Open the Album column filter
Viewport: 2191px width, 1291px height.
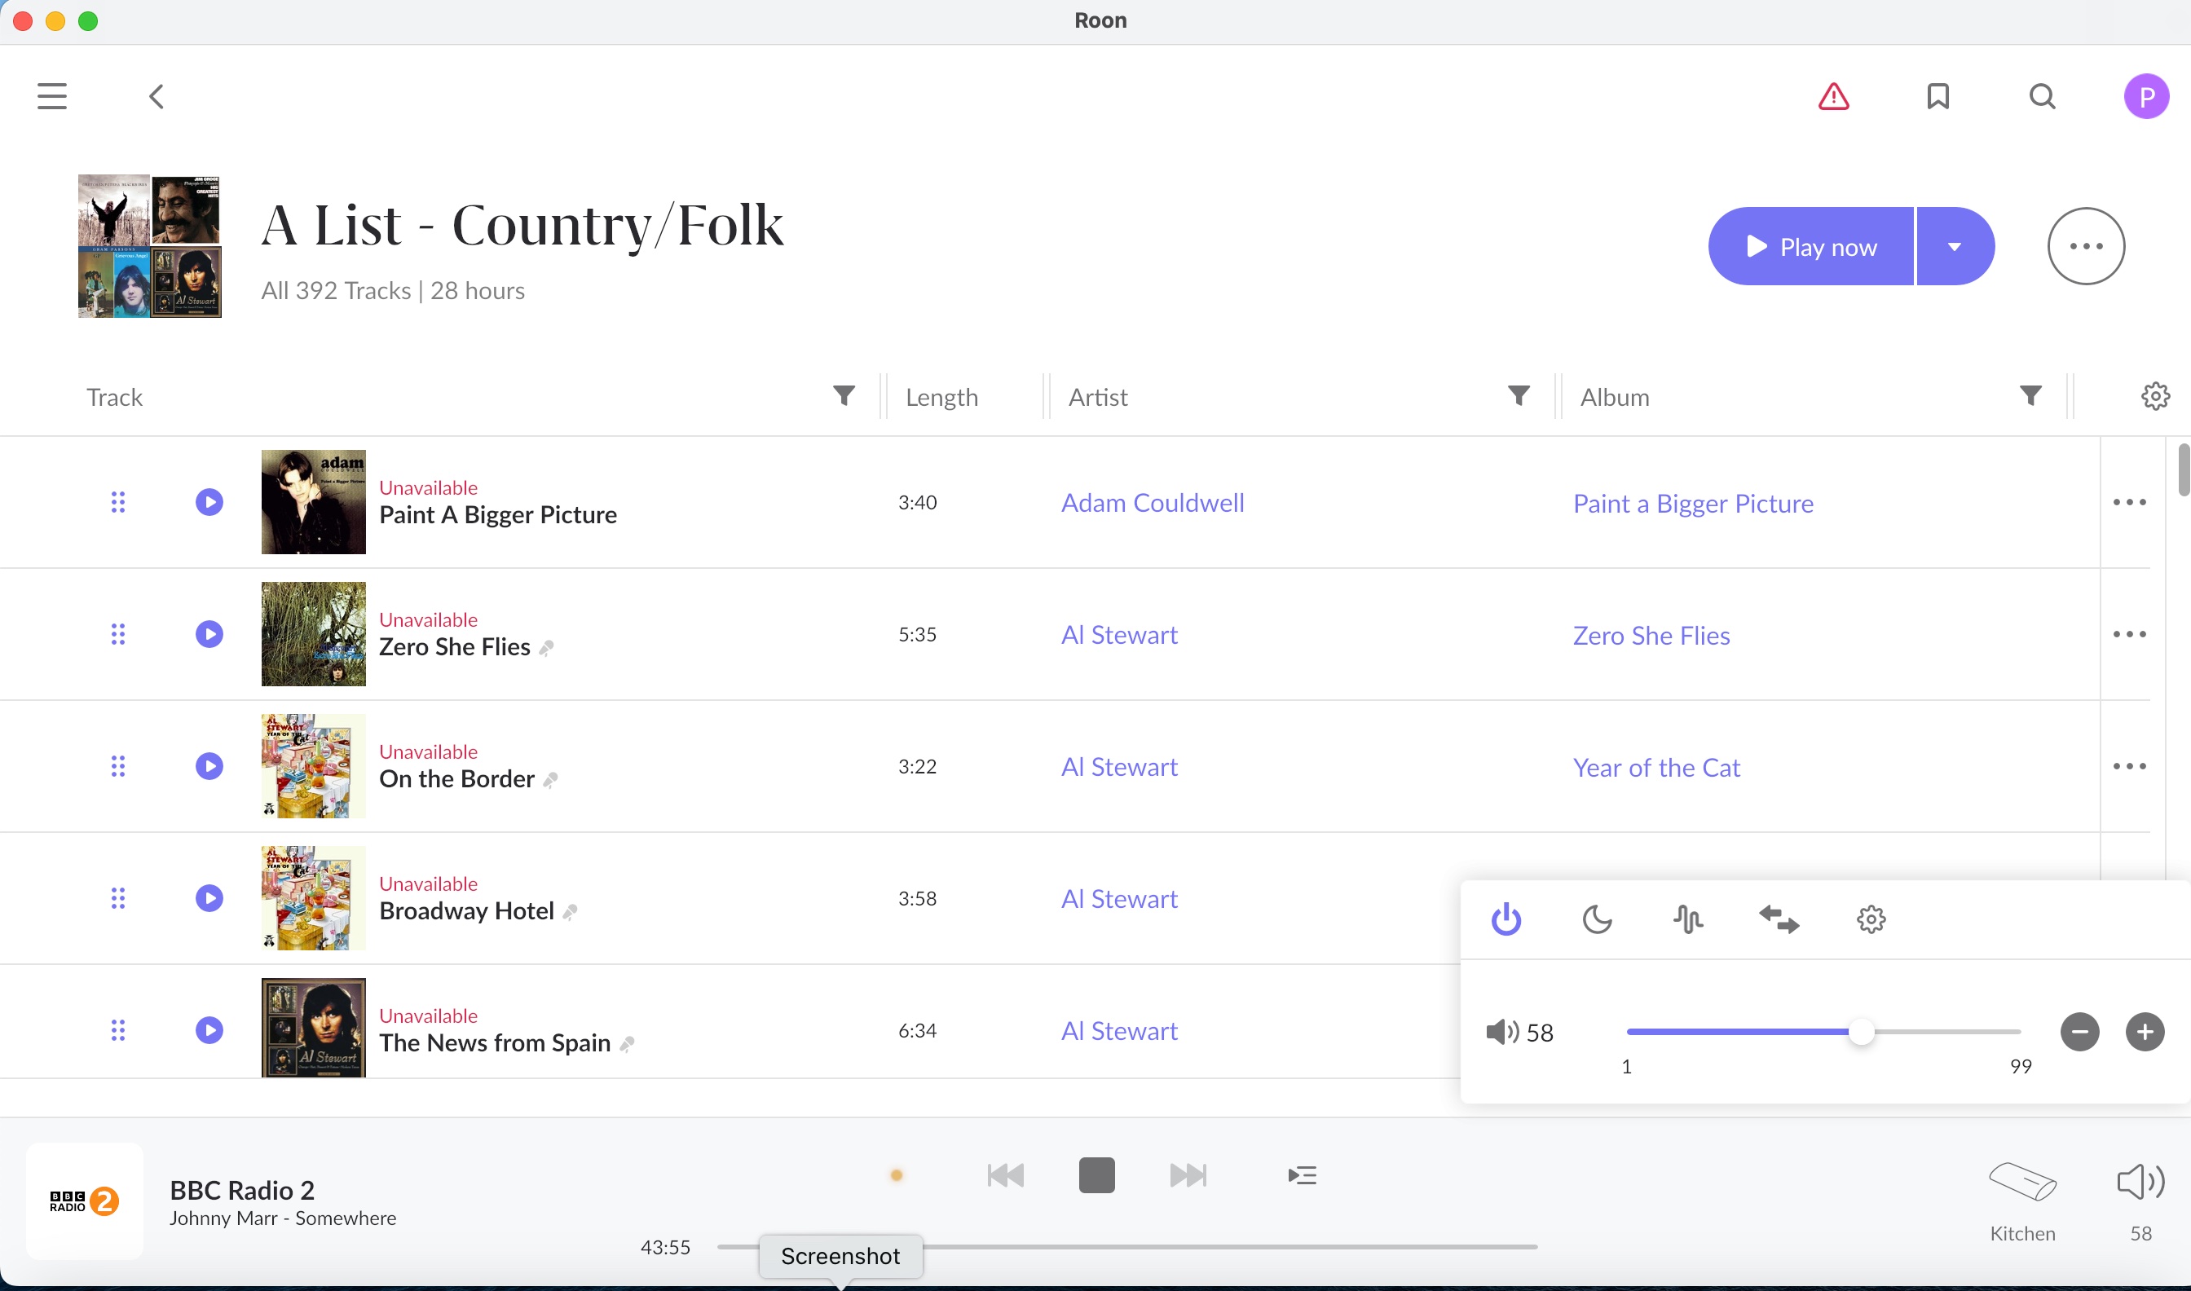[2030, 396]
